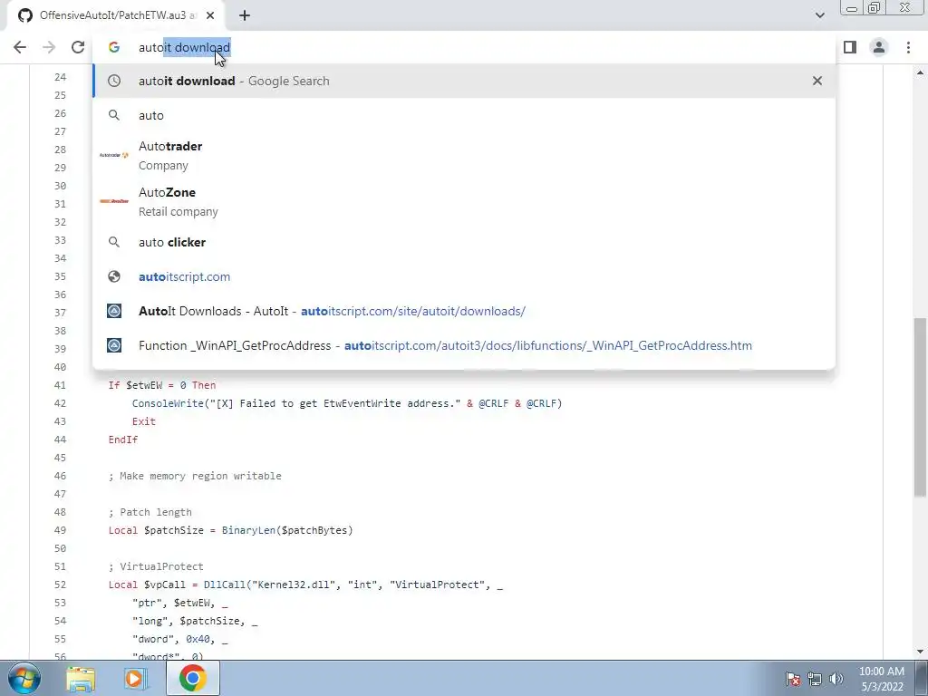Click the Action Center flag tray icon
928x696 pixels.
(x=793, y=679)
